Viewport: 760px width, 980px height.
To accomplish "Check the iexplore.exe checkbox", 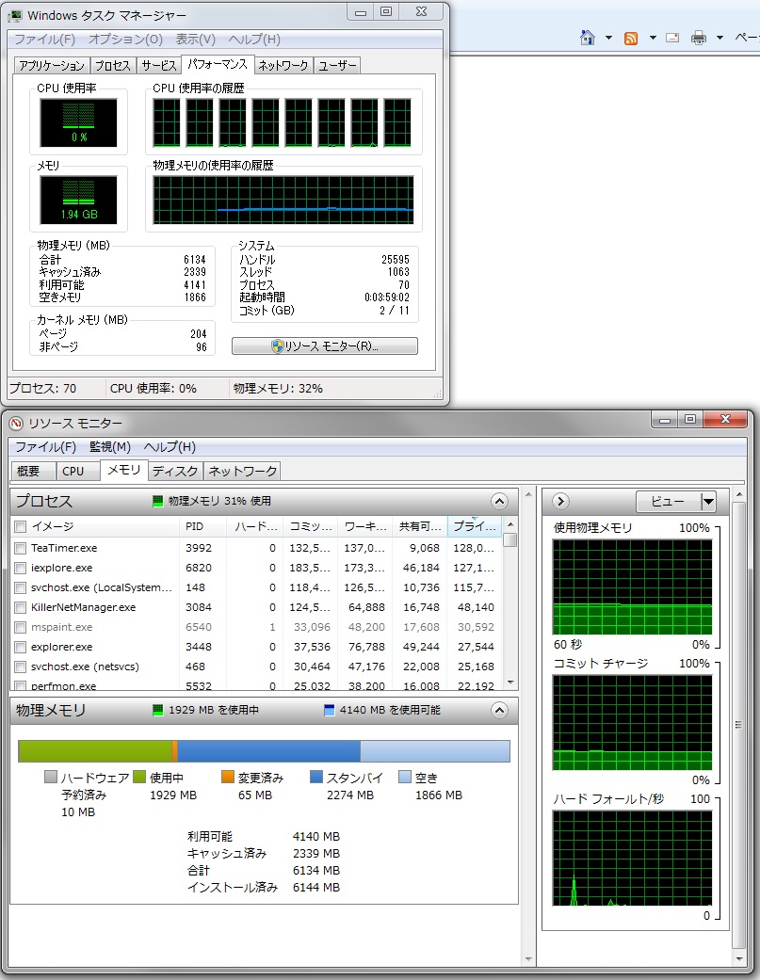I will click(20, 568).
